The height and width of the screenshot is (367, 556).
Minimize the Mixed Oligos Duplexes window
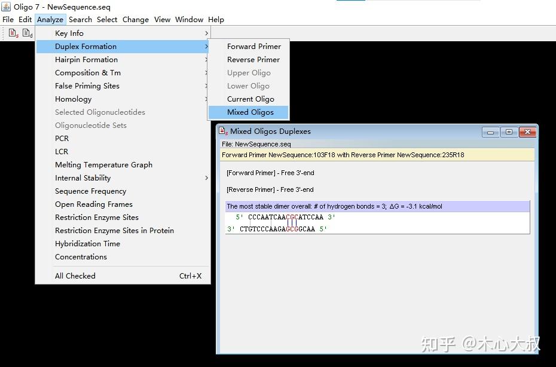491,132
